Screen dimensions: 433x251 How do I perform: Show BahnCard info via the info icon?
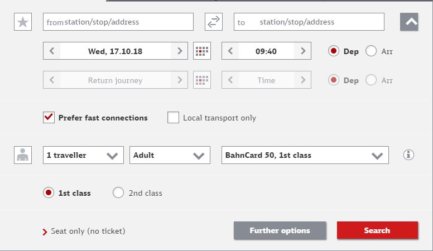408,155
